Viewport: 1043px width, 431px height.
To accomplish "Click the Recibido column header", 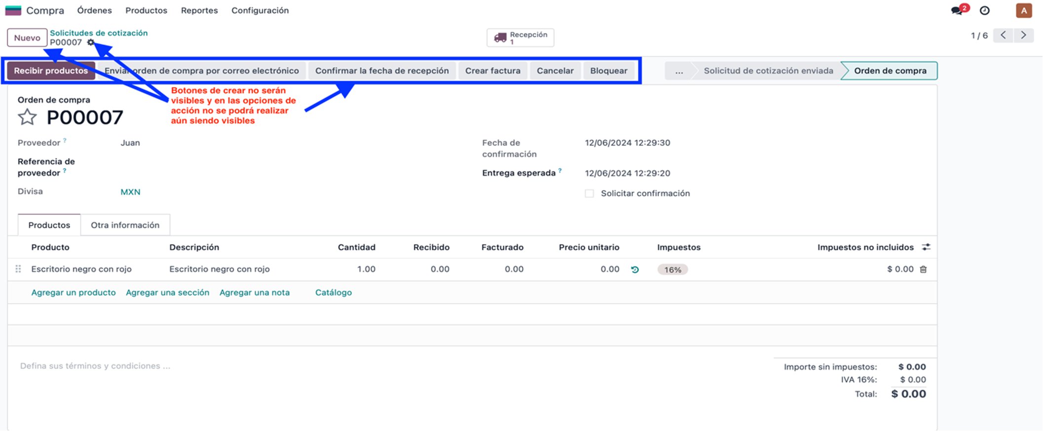I will tap(431, 247).
